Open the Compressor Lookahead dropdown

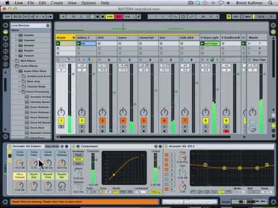tap(141, 192)
